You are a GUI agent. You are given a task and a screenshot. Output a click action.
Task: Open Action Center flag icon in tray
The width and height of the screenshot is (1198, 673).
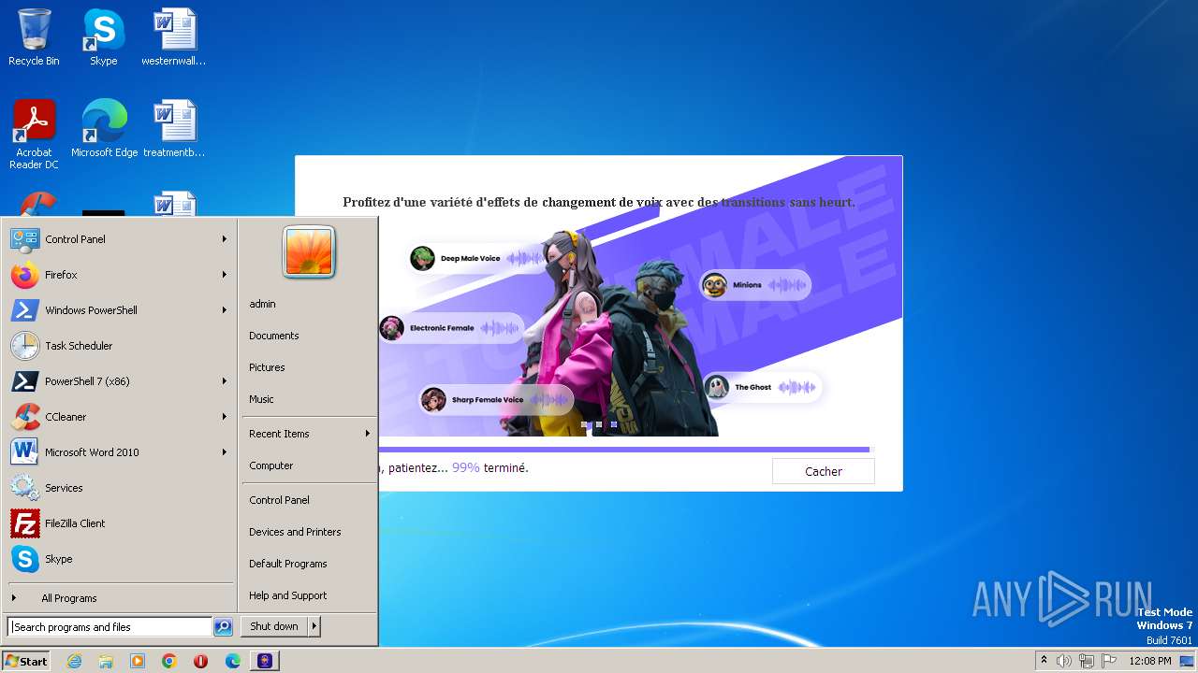click(x=1109, y=661)
